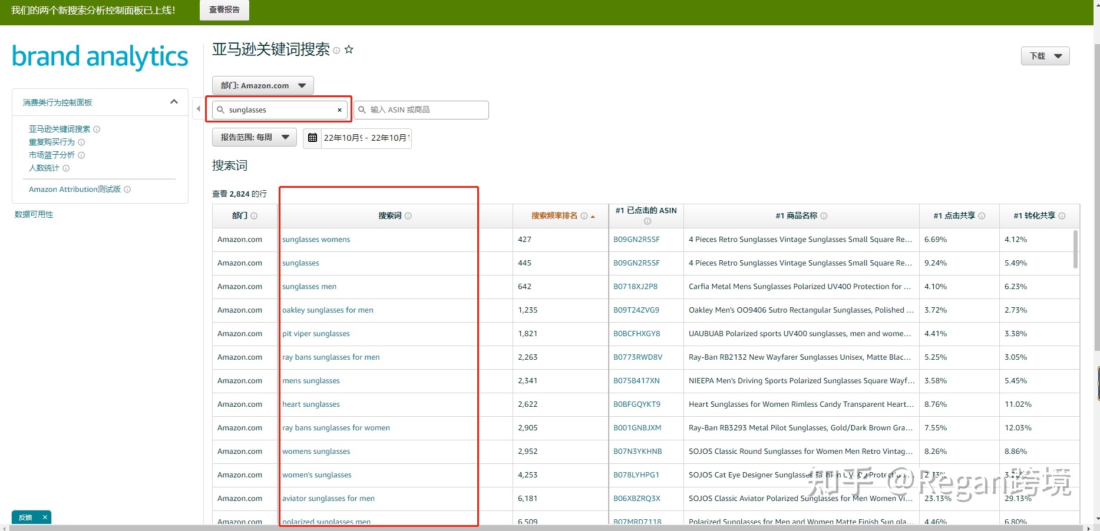Viewport: 1100px width, 531px height.
Task: Open the calendar date picker icon
Action: 312,138
